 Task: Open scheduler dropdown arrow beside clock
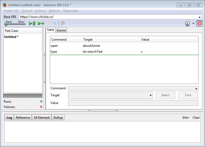click(193, 24)
